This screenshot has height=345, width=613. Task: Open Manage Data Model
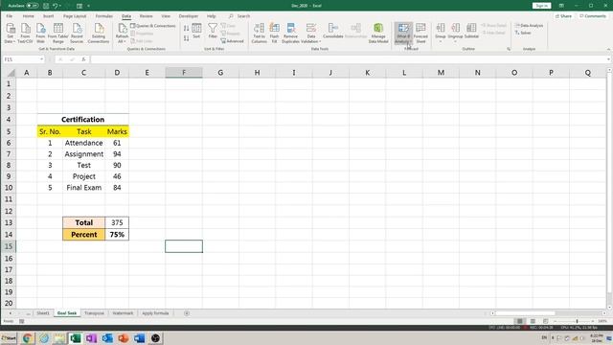[378, 33]
